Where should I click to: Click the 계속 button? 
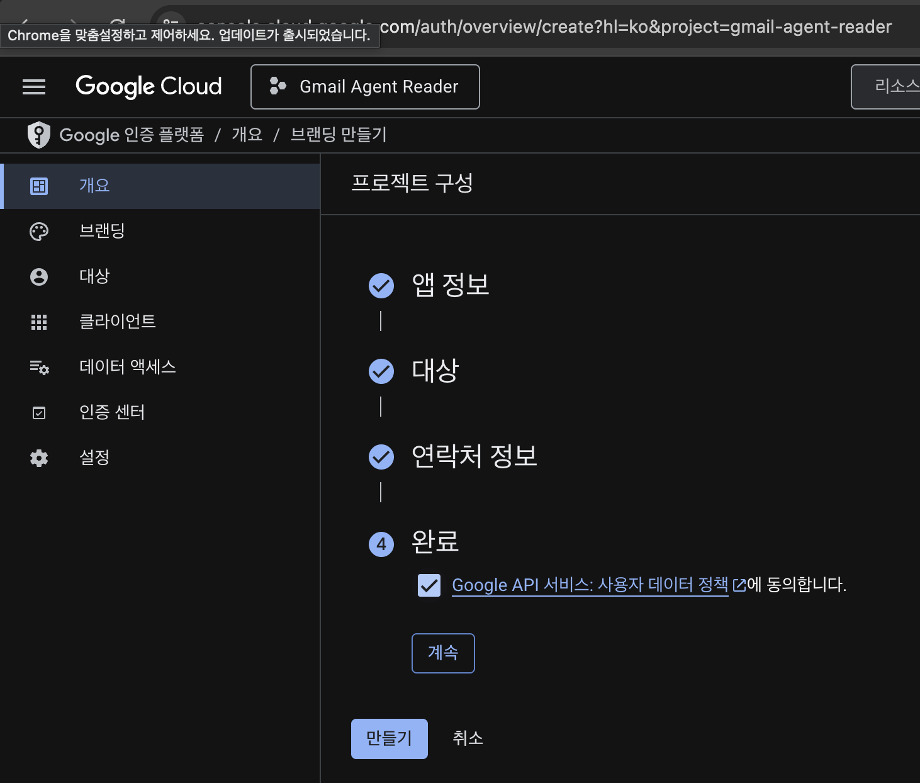tap(443, 653)
